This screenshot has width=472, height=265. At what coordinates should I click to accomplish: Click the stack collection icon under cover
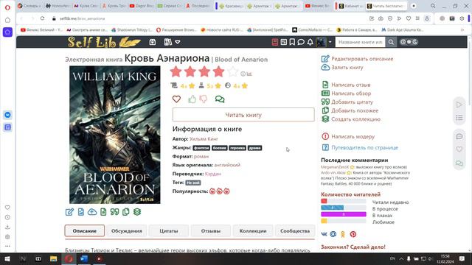coord(137,212)
